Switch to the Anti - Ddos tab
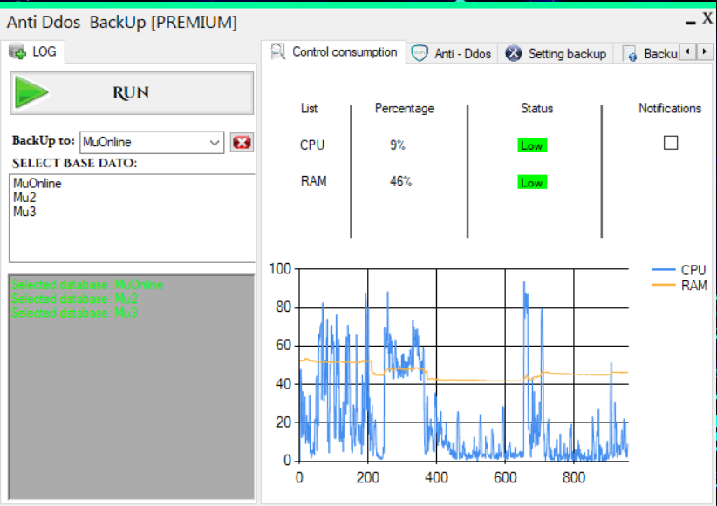 coord(462,54)
